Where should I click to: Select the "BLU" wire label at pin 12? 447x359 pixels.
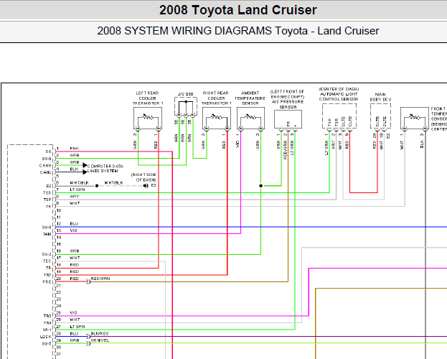tap(74, 224)
